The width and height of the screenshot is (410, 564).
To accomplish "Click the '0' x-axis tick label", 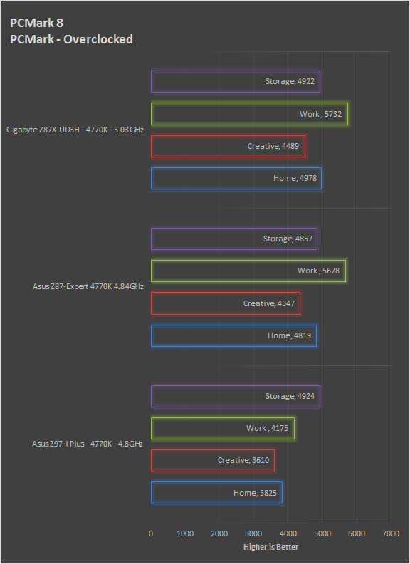I will coord(151,533).
